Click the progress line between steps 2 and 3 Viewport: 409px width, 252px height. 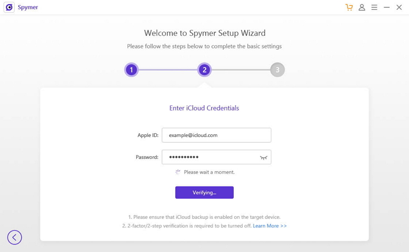pos(241,70)
